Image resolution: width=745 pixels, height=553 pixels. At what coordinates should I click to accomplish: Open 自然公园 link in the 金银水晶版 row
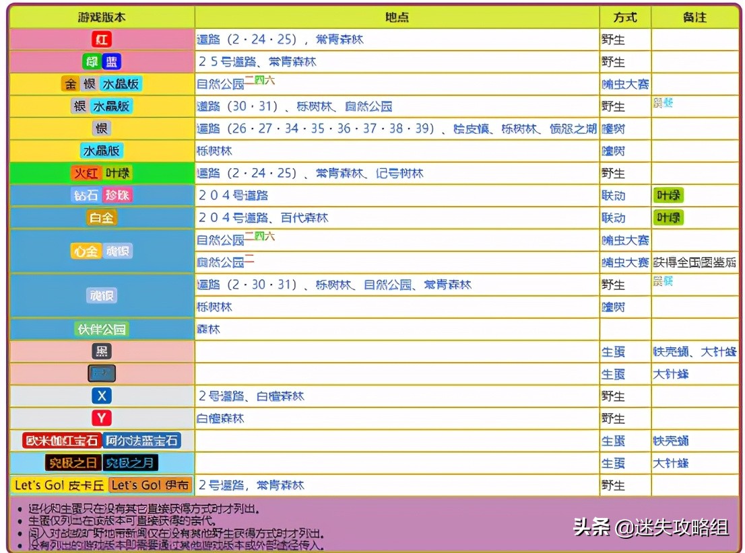click(x=220, y=85)
